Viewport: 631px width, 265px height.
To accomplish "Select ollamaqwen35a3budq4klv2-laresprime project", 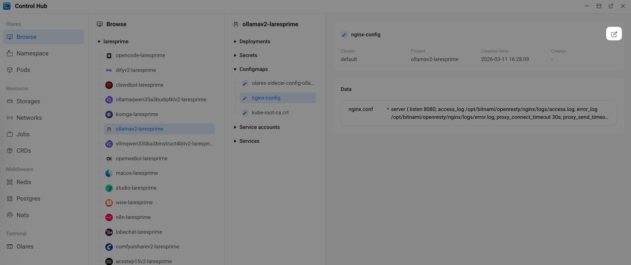I will pyautogui.click(x=159, y=99).
